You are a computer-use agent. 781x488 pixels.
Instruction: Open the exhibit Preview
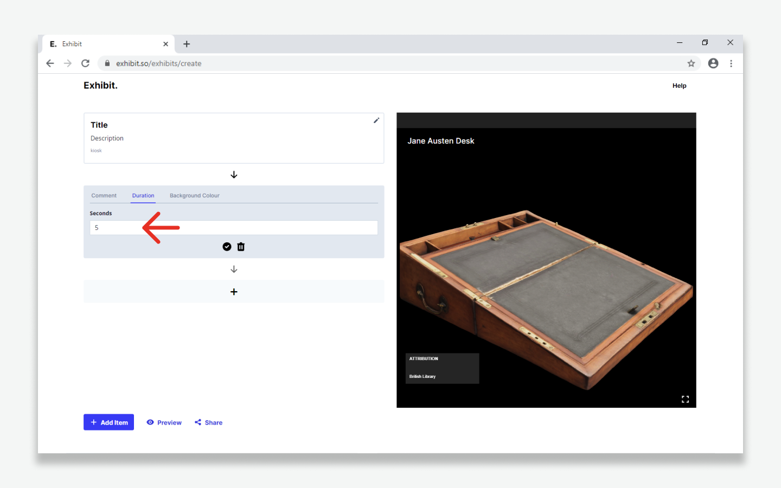point(164,422)
